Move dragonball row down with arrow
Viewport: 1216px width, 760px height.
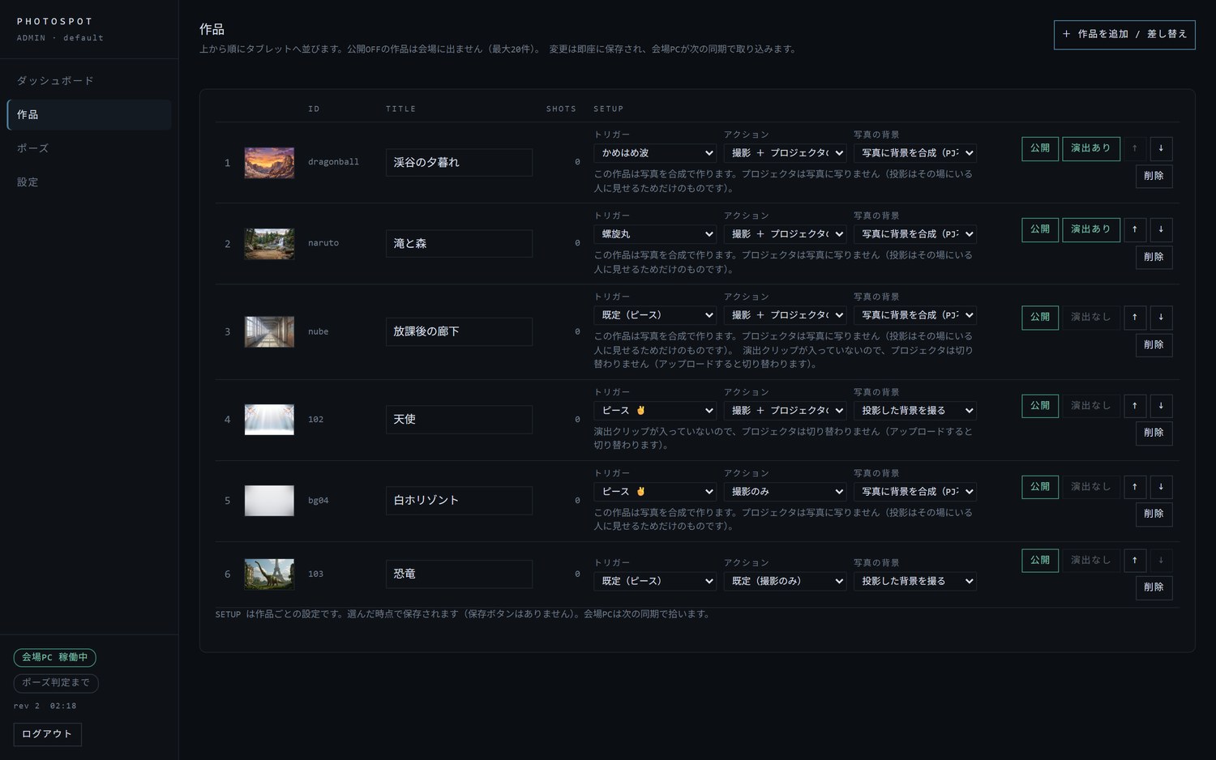point(1161,148)
